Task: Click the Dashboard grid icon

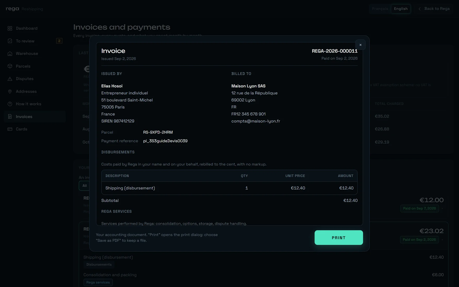Action: (10, 28)
